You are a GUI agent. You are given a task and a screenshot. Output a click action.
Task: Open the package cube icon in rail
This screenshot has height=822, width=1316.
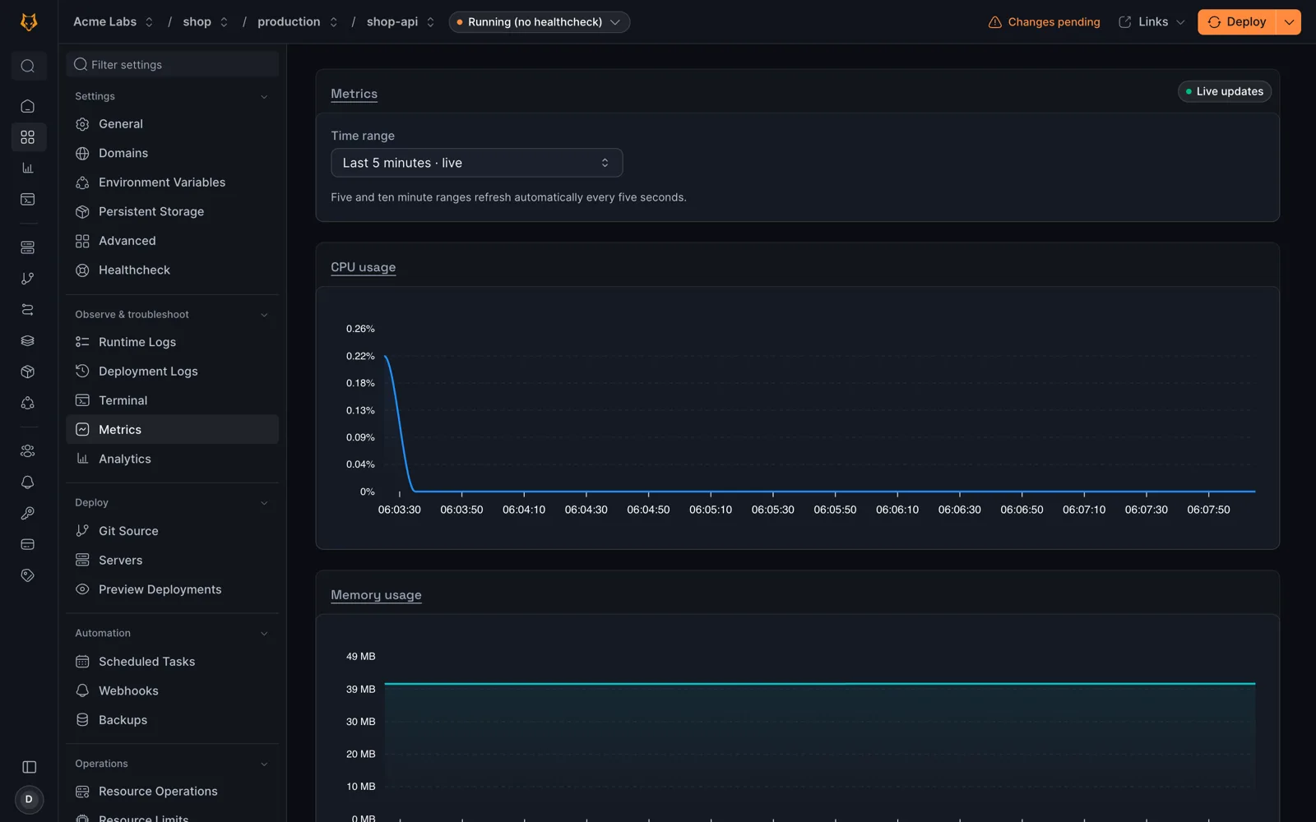click(x=28, y=372)
